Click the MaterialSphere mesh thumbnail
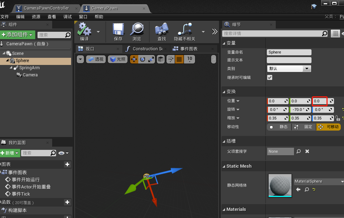The width and height of the screenshot is (344, 218). [280, 186]
